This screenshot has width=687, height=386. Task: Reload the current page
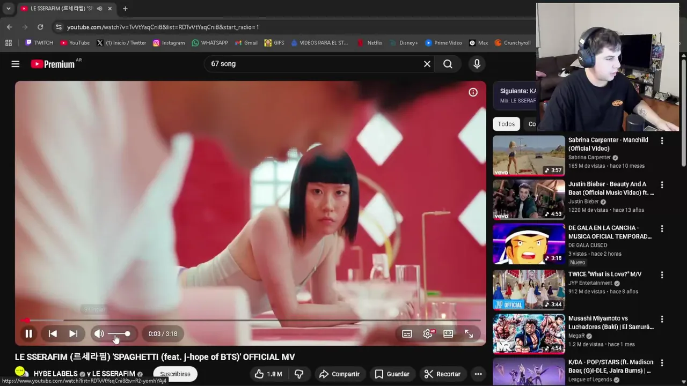pos(40,27)
